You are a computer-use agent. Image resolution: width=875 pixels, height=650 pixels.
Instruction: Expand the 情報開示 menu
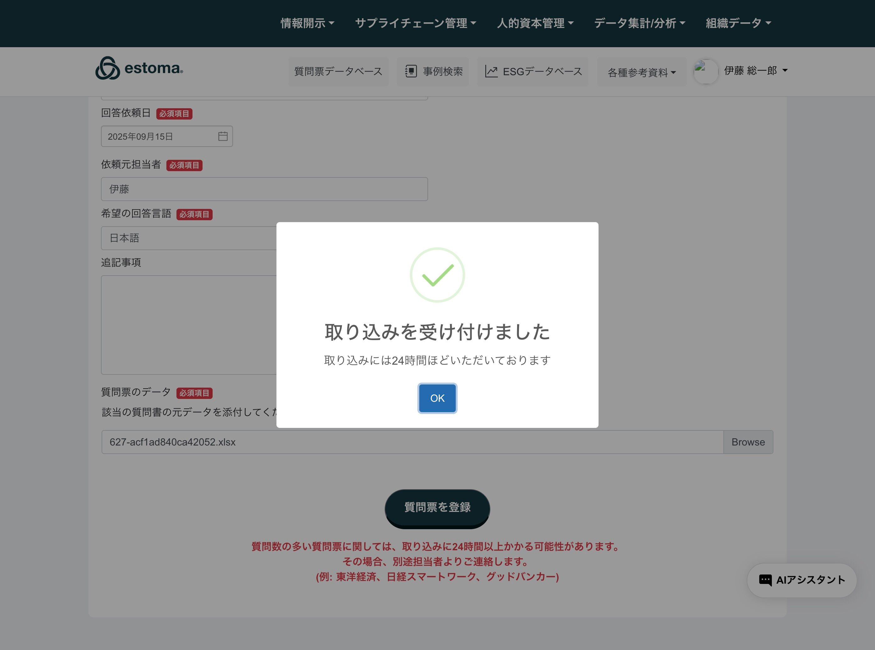307,23
